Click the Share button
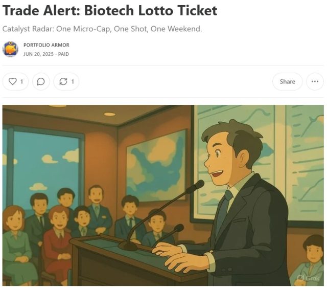327x288 pixels. pos(287,81)
